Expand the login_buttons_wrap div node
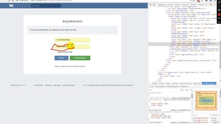The width and height of the screenshot is (221, 124). [170, 54]
